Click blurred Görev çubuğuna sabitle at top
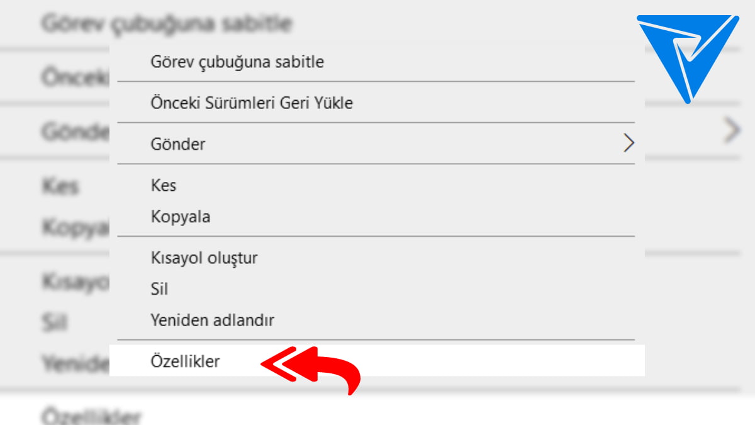Screen dimensions: 755x425 tap(167, 24)
